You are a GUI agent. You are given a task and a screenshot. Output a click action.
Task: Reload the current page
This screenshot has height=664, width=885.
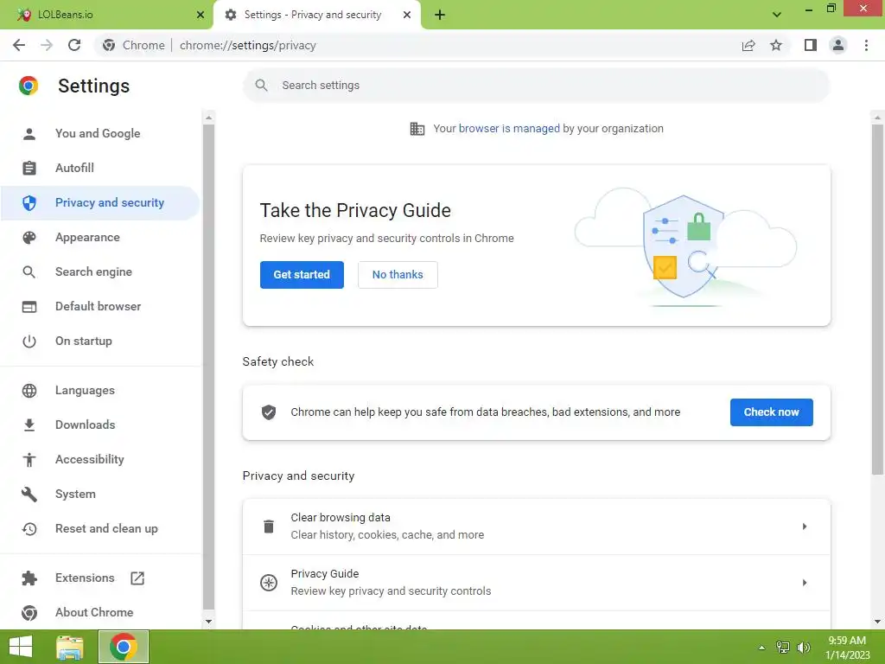[x=74, y=45]
